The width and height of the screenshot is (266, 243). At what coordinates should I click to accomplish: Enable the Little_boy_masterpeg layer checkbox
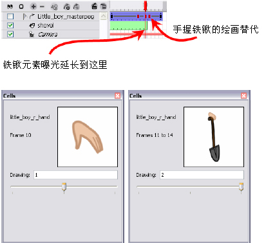click(10, 16)
